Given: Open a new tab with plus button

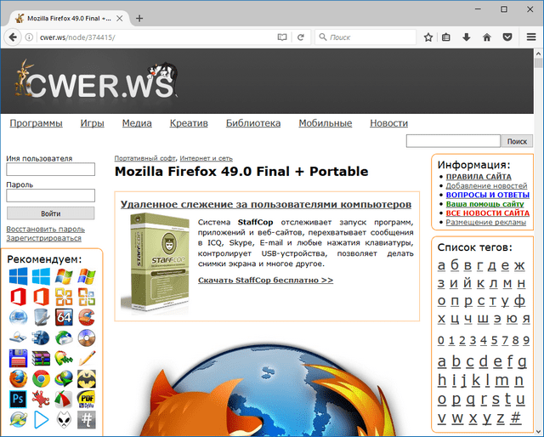Looking at the screenshot, I should click(x=139, y=19).
